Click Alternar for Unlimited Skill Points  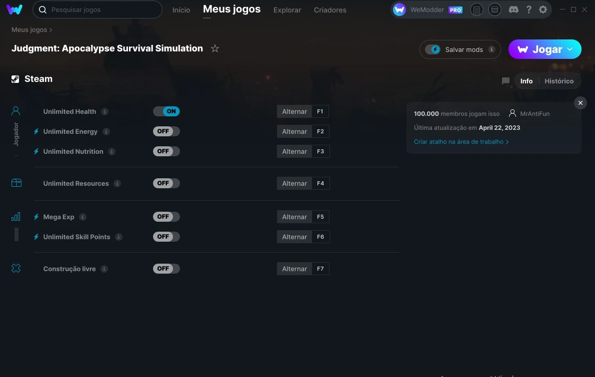294,237
